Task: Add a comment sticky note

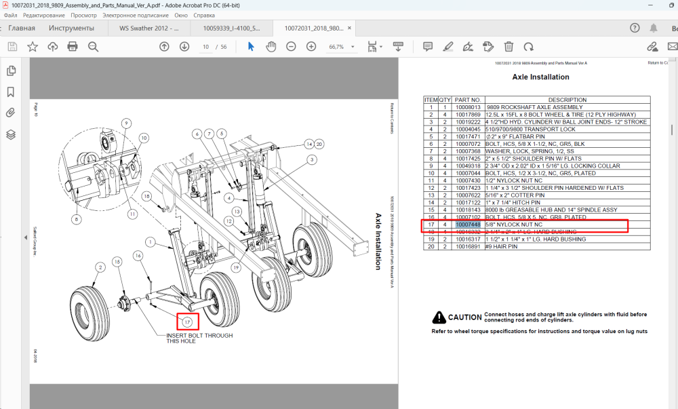Action: point(428,47)
